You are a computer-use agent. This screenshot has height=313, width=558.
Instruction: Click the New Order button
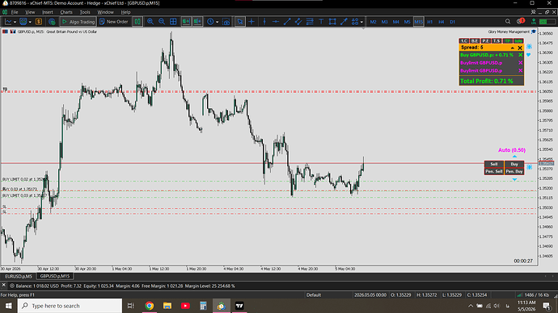(114, 22)
